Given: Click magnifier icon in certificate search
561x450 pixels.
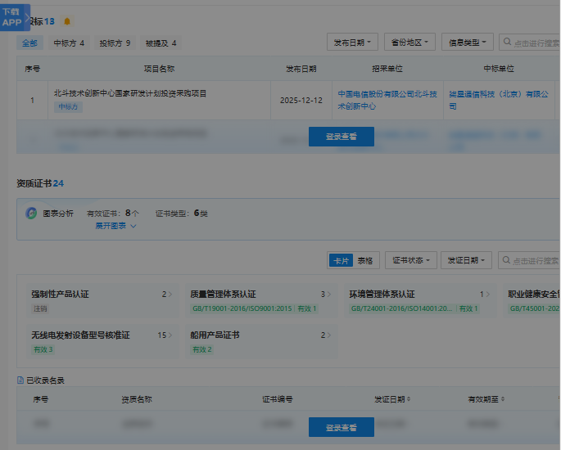Looking at the screenshot, I should (x=506, y=260).
